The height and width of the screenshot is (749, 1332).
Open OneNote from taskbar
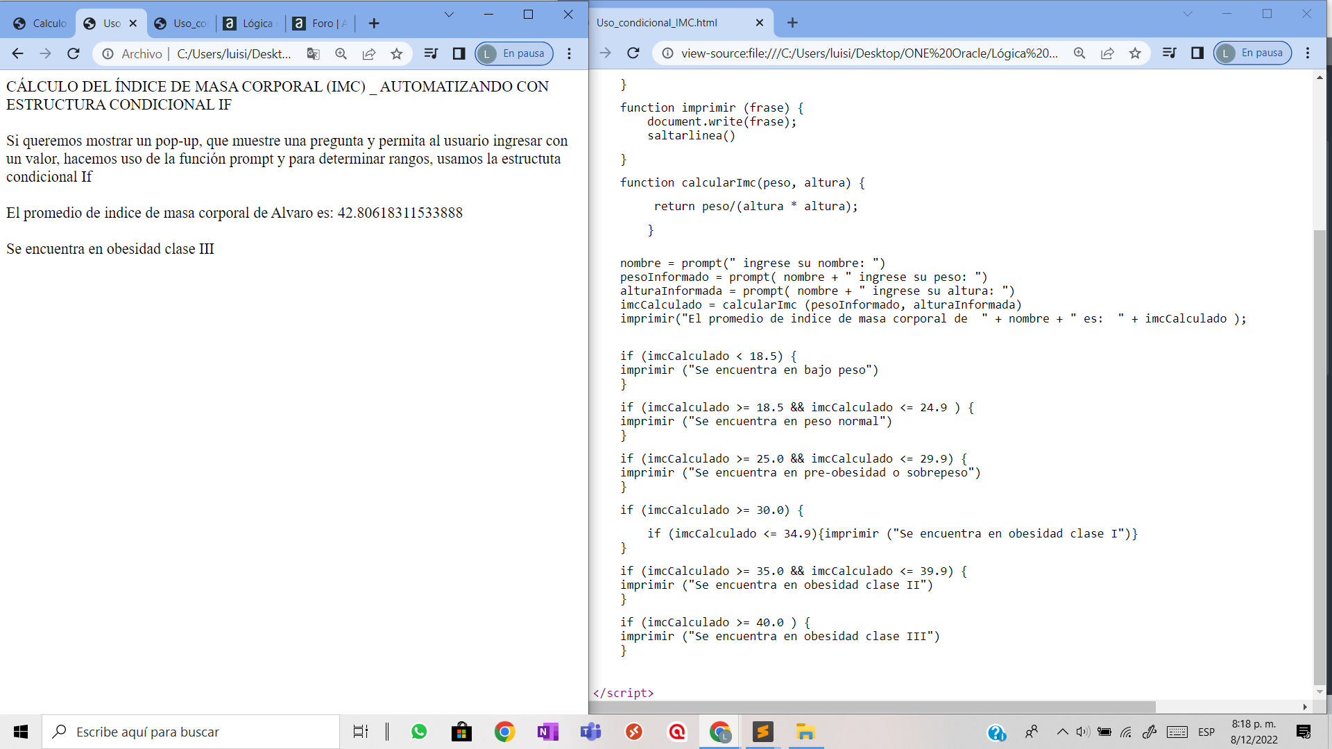547,732
